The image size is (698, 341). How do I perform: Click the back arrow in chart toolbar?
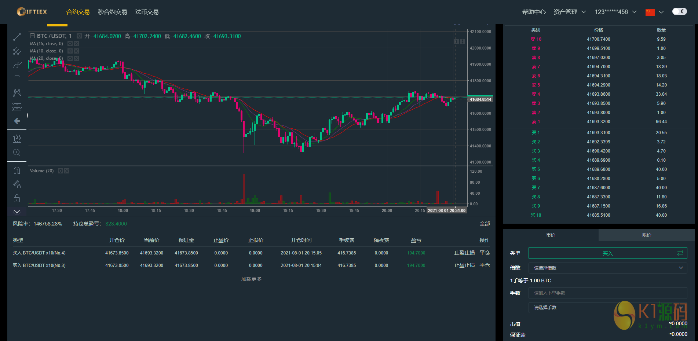tap(17, 121)
